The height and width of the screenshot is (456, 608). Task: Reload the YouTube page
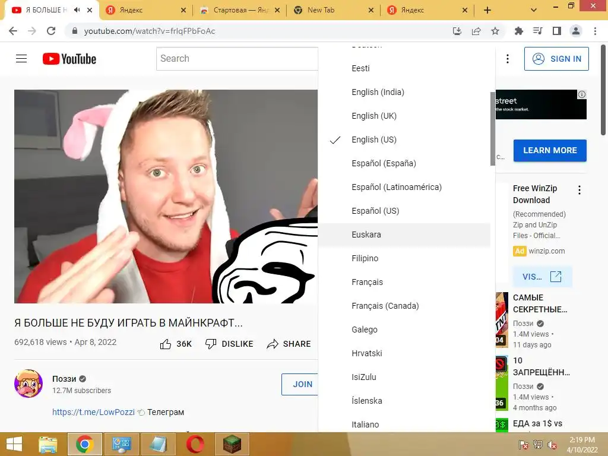click(x=51, y=31)
